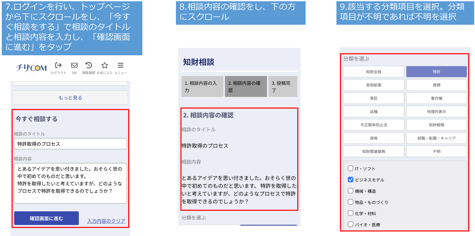Open the DM envelope icon

[x=74, y=66]
